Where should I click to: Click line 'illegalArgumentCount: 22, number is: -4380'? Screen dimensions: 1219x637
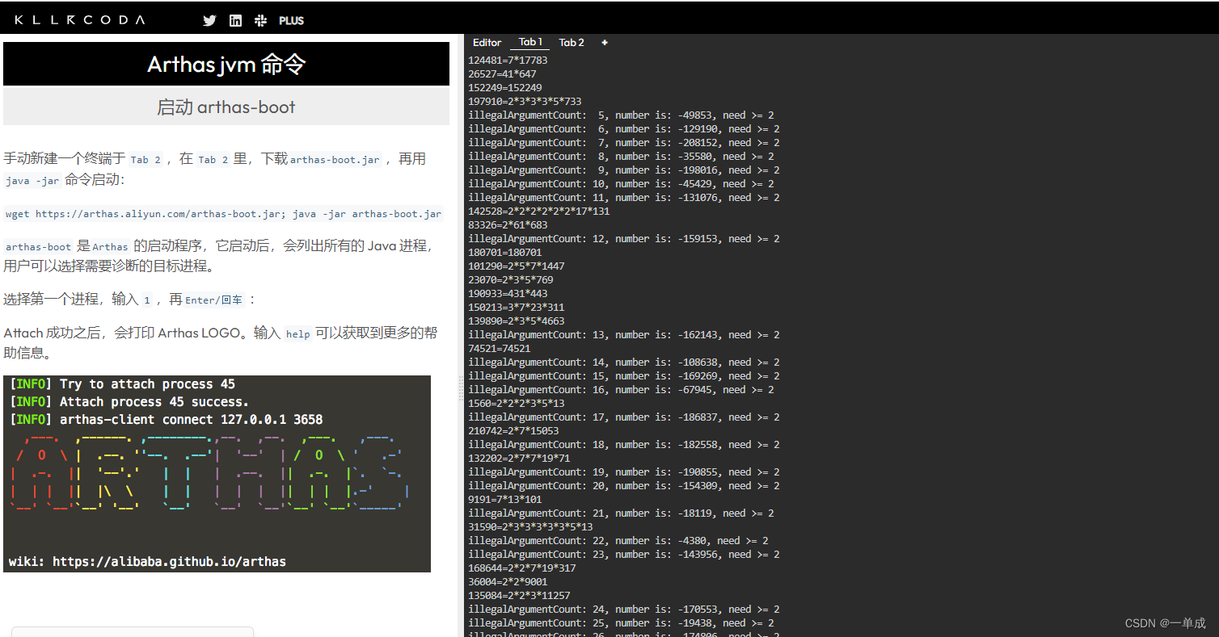(618, 541)
